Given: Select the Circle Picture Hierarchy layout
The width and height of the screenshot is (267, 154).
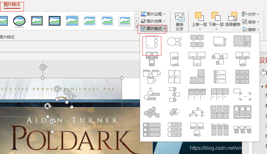Looking at the screenshot, I should coord(197,112).
